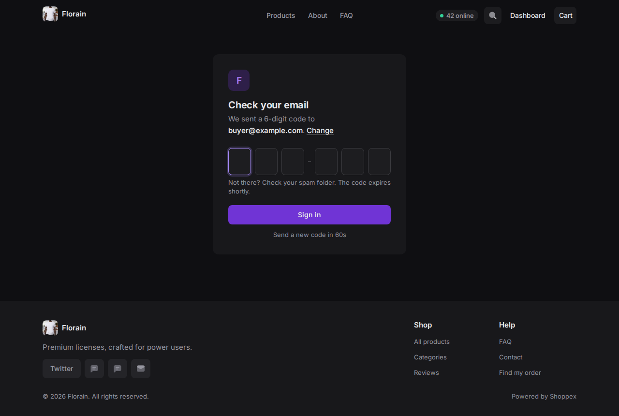Click the purple F badge on the card
The height and width of the screenshot is (416, 619).
coord(239,80)
